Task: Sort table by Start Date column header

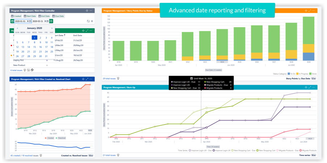Action: click(60, 35)
